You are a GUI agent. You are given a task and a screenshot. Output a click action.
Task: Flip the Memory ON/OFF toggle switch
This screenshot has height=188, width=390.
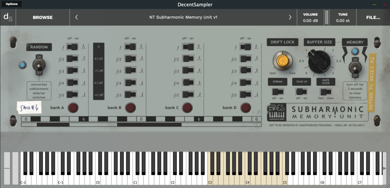(x=355, y=68)
